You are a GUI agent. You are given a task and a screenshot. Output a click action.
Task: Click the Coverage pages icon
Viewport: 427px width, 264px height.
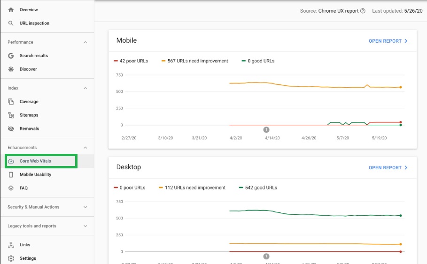point(11,102)
